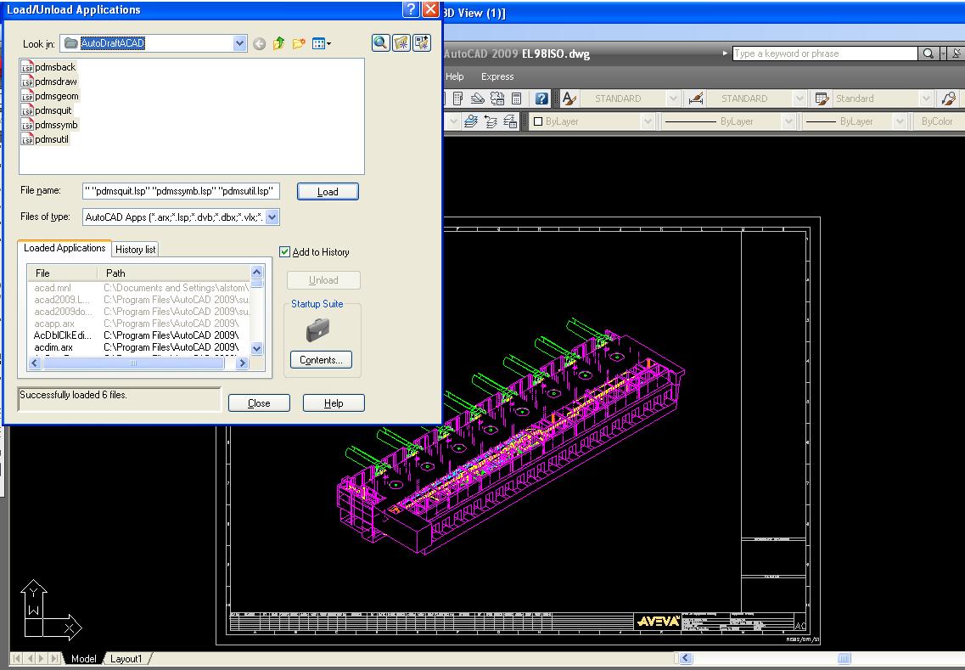Go up one folder level
965x670 pixels.
pyautogui.click(x=278, y=43)
